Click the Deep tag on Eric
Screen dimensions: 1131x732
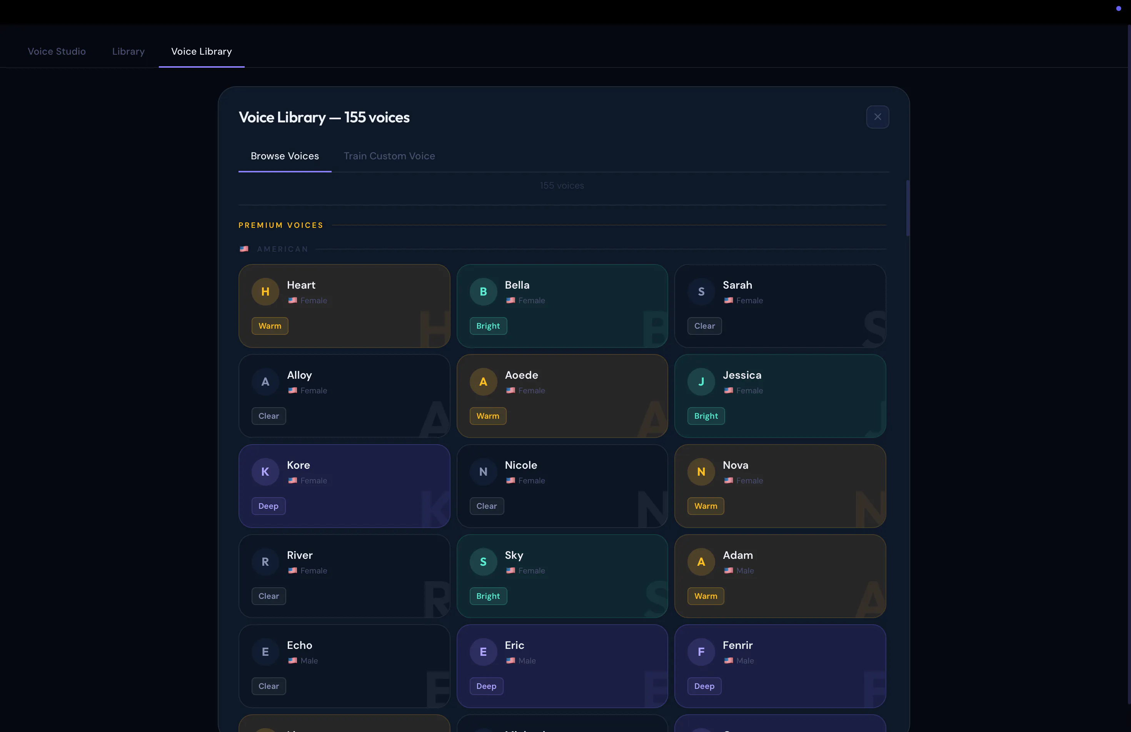(486, 686)
